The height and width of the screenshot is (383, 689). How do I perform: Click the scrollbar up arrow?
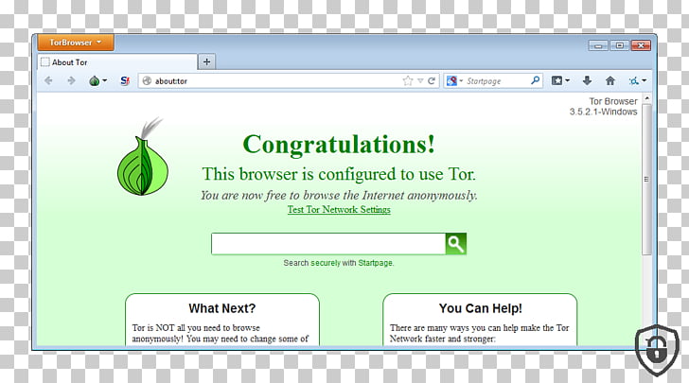[646, 98]
